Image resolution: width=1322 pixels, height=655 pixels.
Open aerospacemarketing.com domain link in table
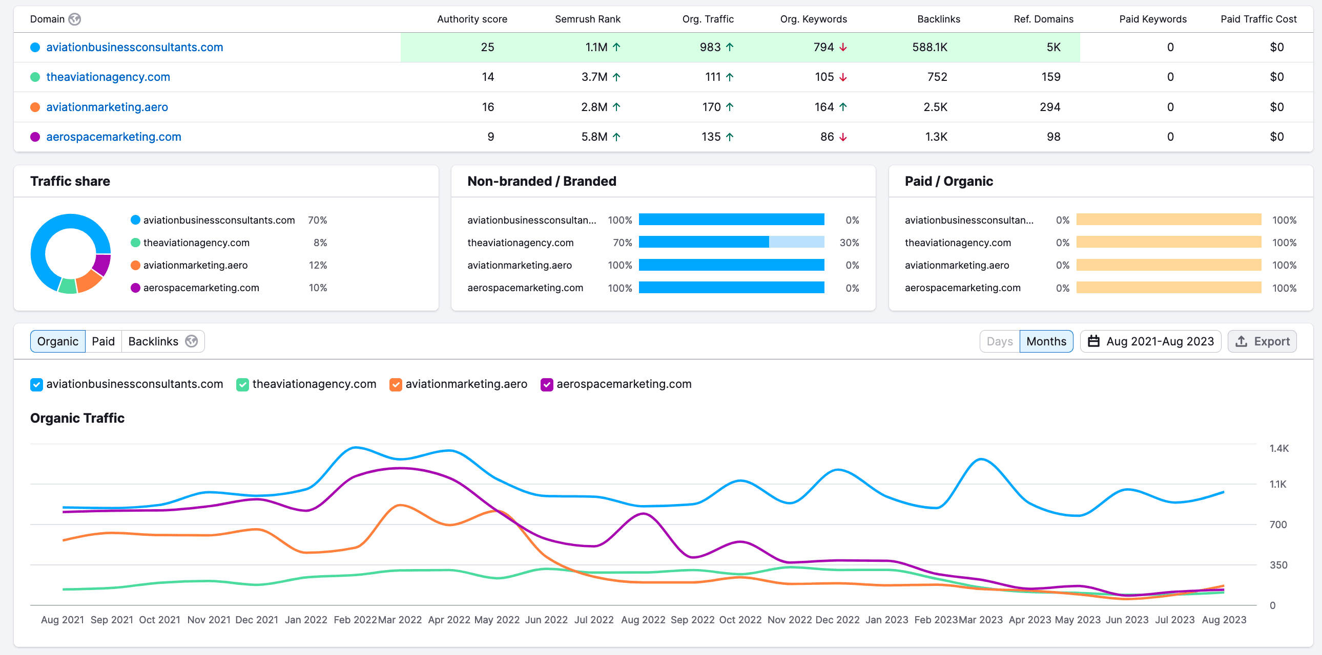[x=113, y=137]
